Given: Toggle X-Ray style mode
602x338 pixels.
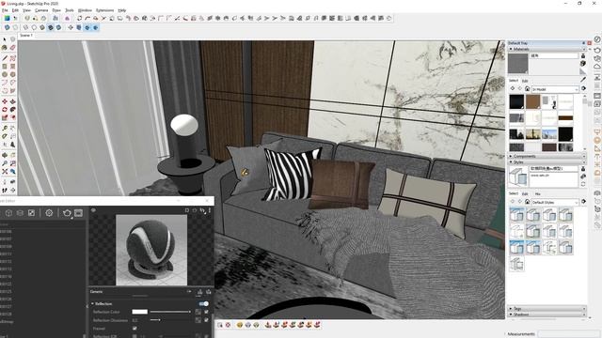Looking at the screenshot, I should pyautogui.click(x=8, y=27).
